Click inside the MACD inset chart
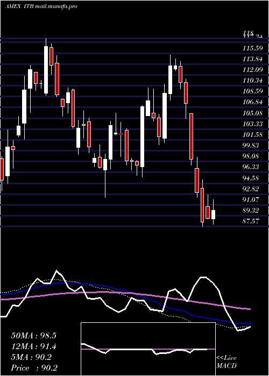 tap(148, 349)
